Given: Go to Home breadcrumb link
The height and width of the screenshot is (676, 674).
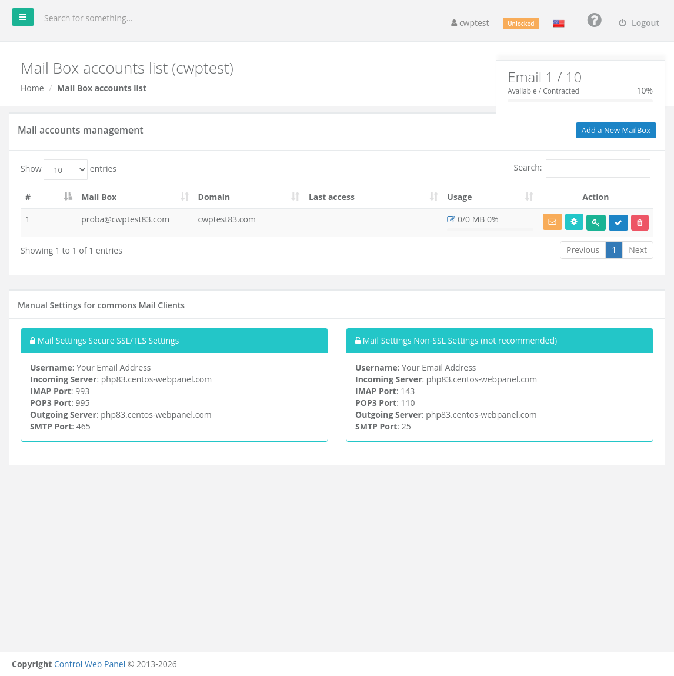Looking at the screenshot, I should [x=32, y=88].
